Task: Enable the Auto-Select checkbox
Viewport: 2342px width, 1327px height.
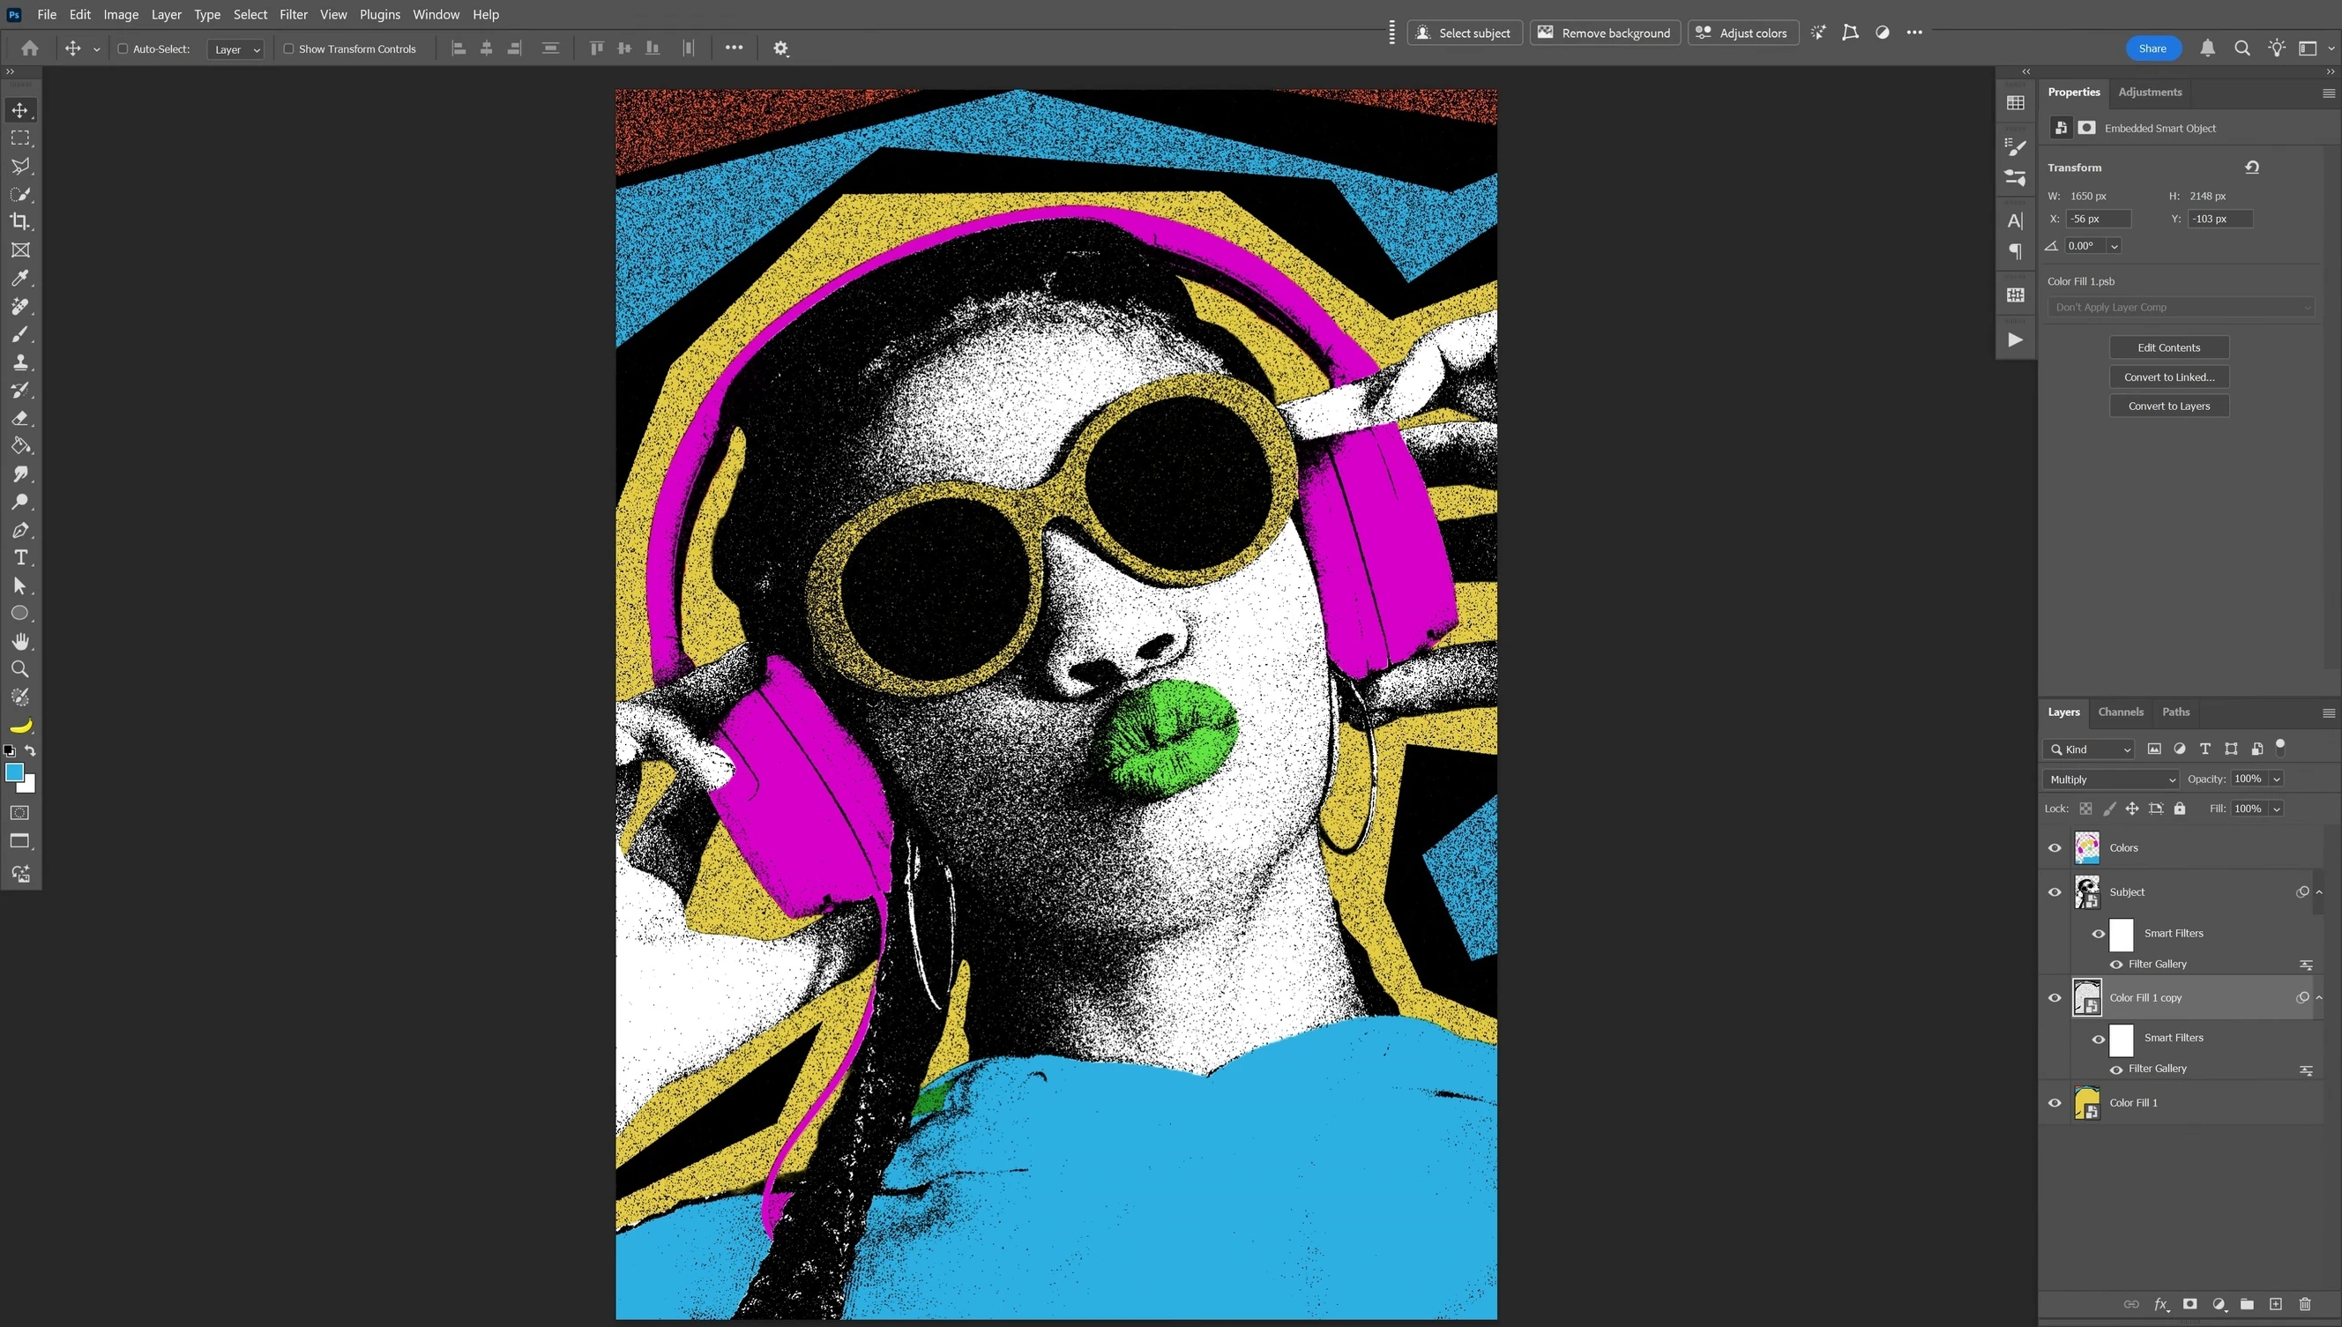Action: 122,48
